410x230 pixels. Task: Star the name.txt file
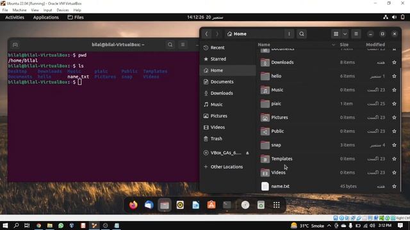[x=395, y=186]
